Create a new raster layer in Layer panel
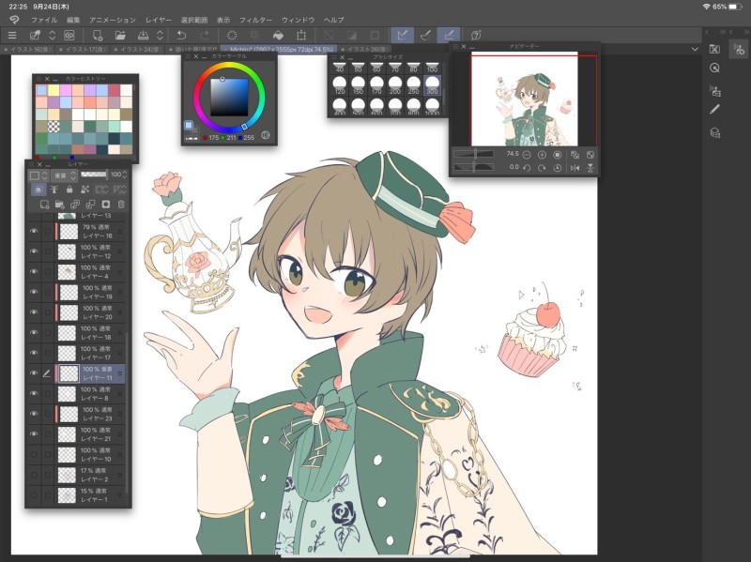 coord(44,205)
